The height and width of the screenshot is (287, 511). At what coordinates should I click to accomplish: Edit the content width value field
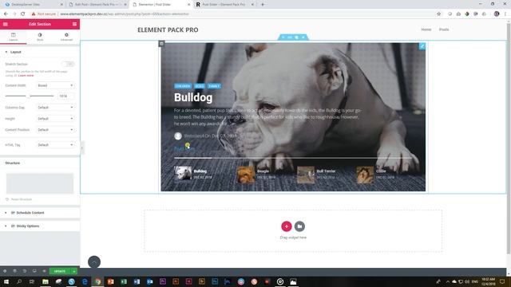tap(66, 96)
